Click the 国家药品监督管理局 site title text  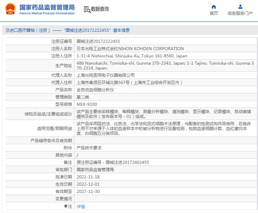point(47,7)
